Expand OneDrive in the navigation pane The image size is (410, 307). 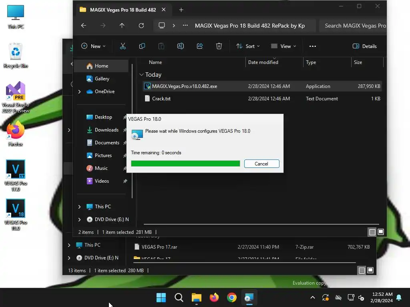(x=80, y=92)
